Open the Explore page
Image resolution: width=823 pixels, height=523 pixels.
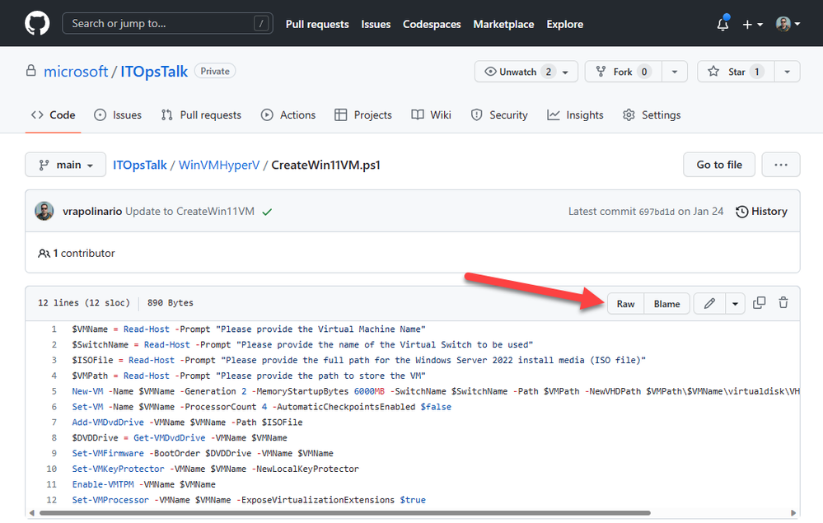tap(565, 24)
